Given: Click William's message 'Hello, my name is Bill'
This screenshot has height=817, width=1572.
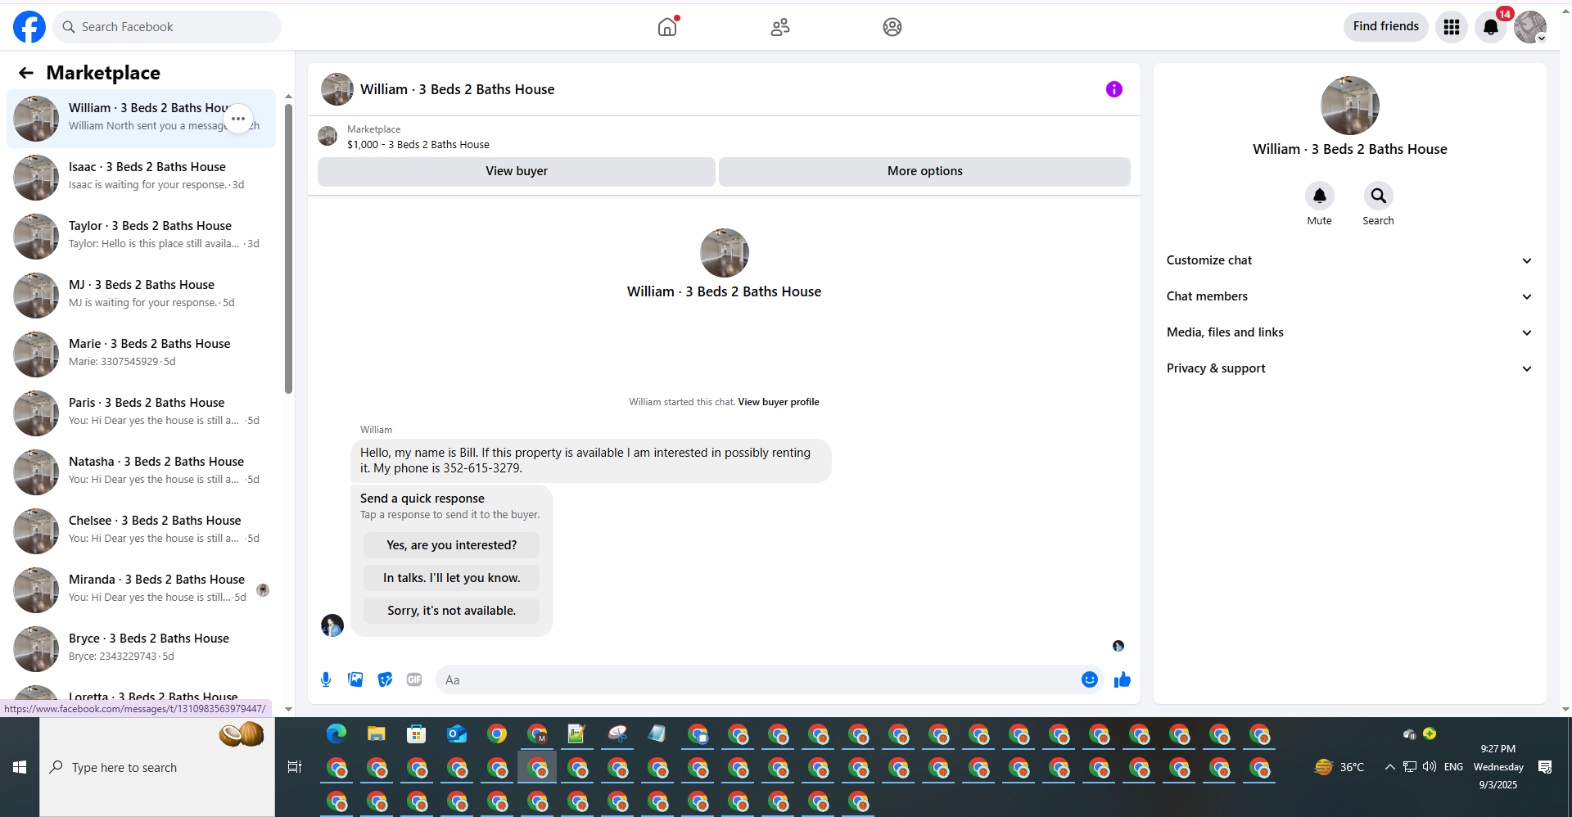Looking at the screenshot, I should pos(590,460).
